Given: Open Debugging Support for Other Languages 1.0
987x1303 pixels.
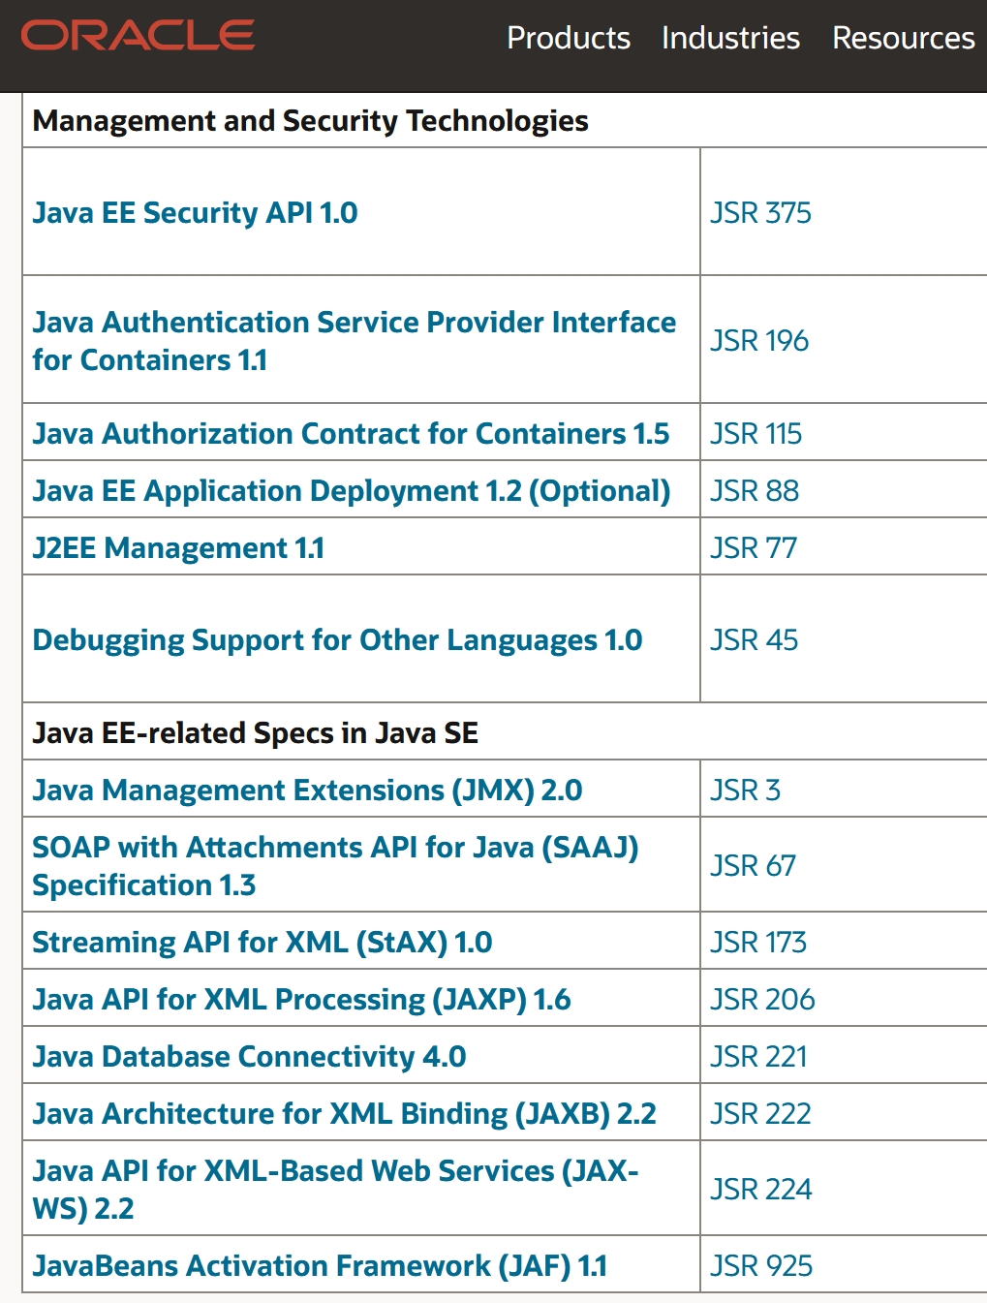Looking at the screenshot, I should [337, 639].
